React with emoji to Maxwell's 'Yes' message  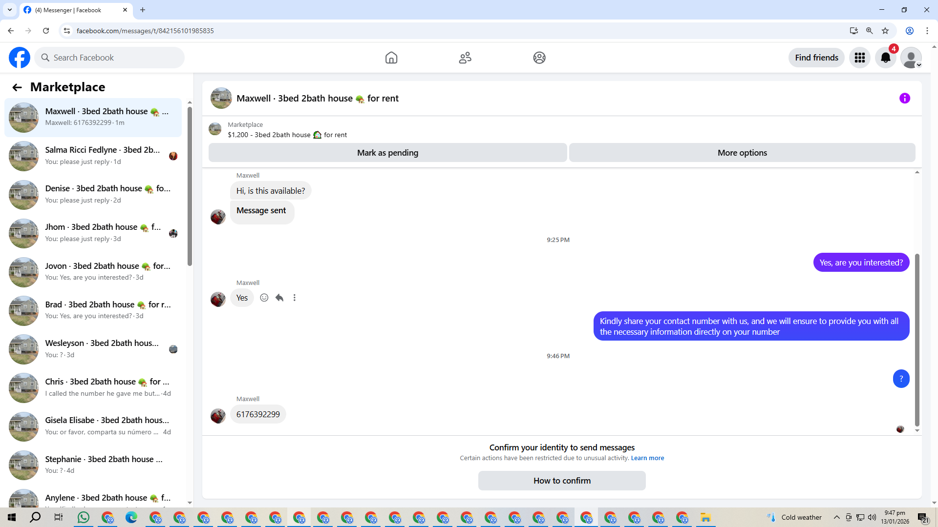[x=264, y=298]
